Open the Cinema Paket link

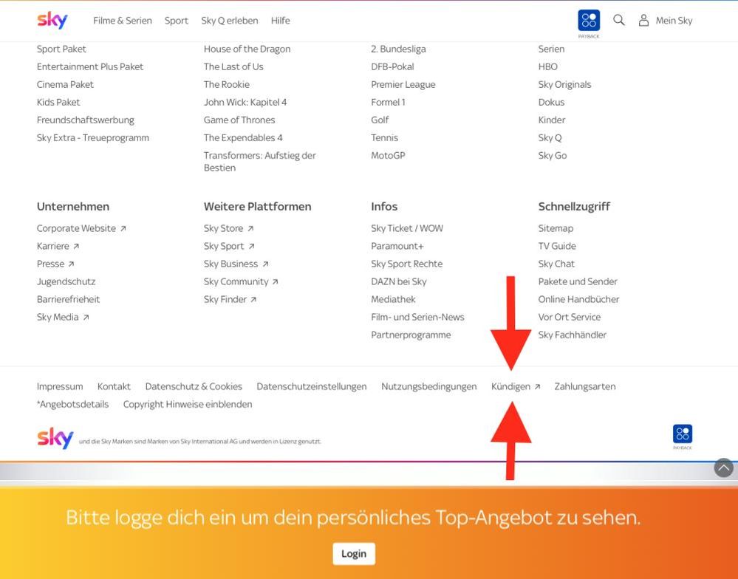pyautogui.click(x=65, y=85)
